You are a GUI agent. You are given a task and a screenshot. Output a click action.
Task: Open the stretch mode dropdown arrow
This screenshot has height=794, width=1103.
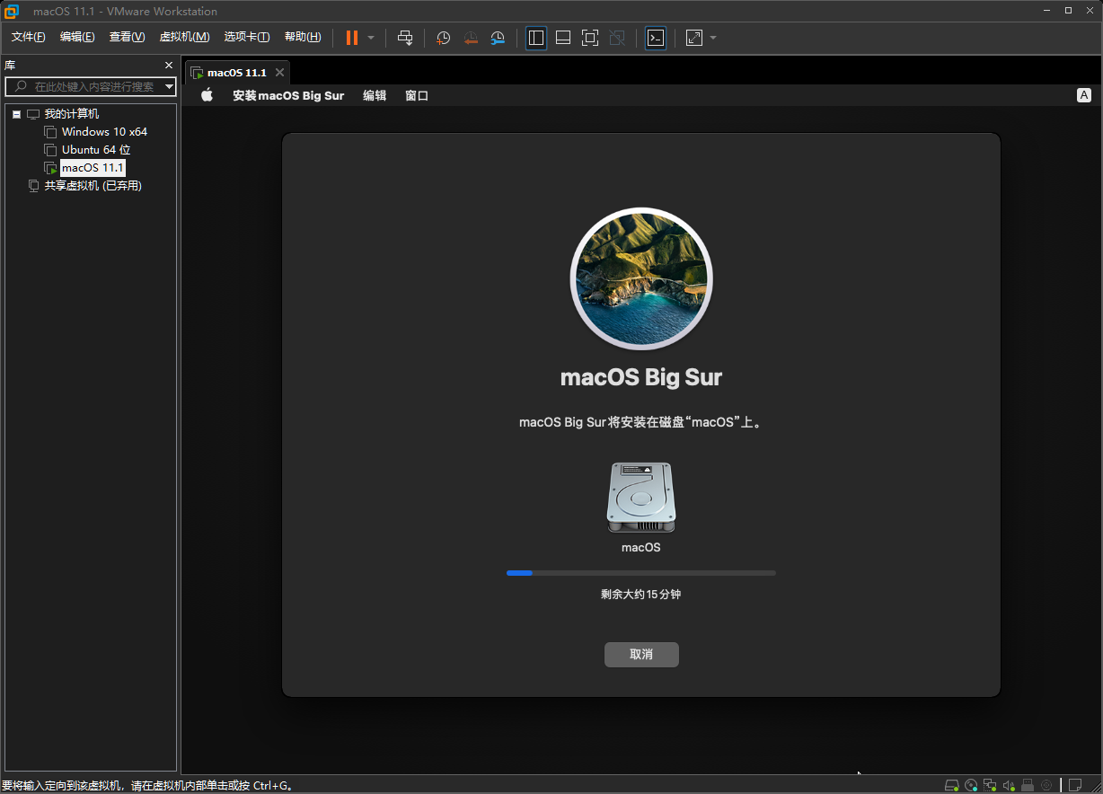click(x=713, y=38)
